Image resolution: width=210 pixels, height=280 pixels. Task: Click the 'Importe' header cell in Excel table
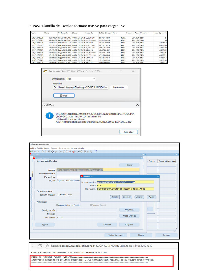click(92, 33)
